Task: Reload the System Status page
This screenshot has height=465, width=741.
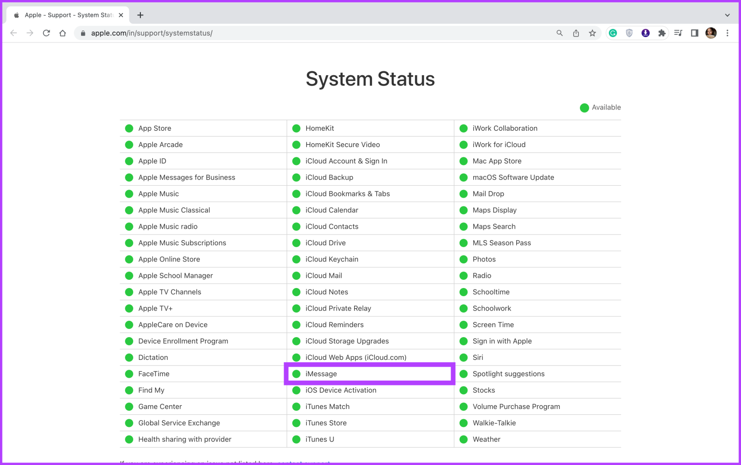Action: [46, 33]
